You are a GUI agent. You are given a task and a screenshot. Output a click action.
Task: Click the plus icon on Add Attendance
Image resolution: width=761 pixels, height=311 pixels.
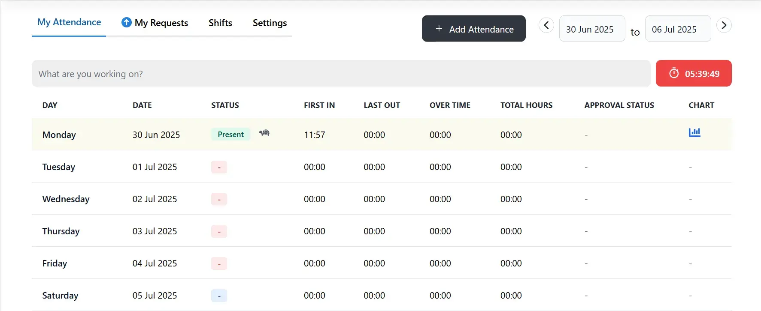(439, 29)
